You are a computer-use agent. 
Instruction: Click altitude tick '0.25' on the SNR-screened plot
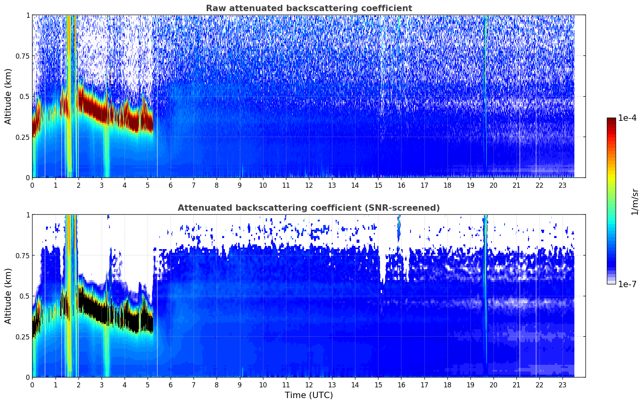click(x=23, y=337)
